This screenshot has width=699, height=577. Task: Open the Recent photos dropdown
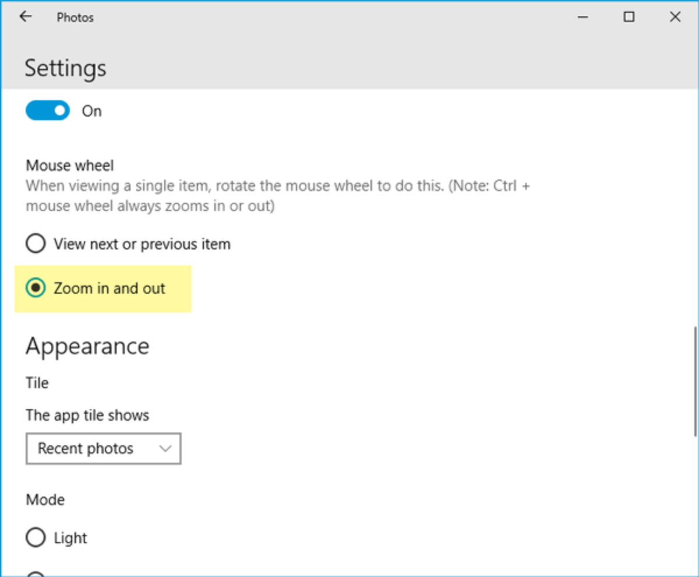pyautogui.click(x=103, y=448)
